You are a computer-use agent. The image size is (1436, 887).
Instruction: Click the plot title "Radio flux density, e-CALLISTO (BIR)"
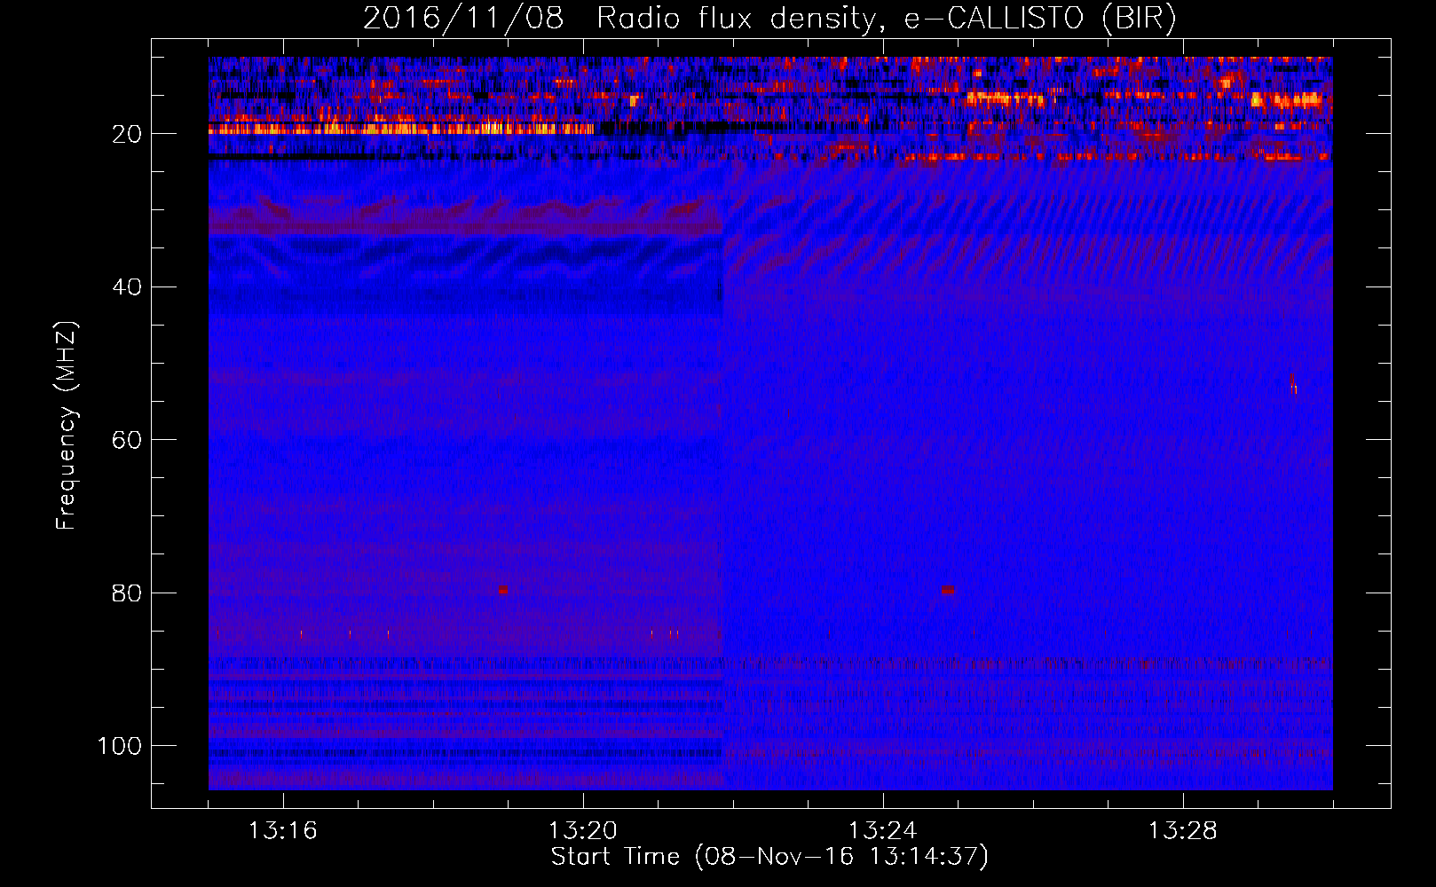click(x=887, y=19)
